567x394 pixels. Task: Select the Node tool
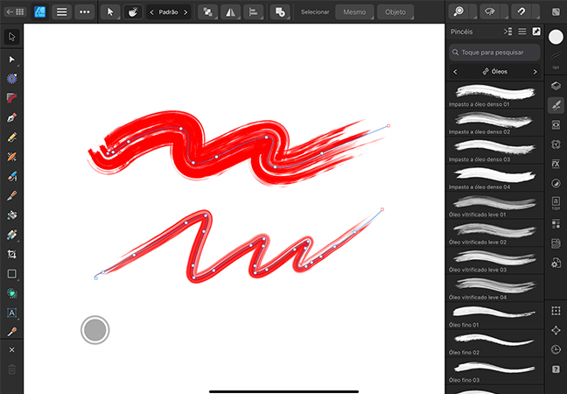pyautogui.click(x=11, y=59)
